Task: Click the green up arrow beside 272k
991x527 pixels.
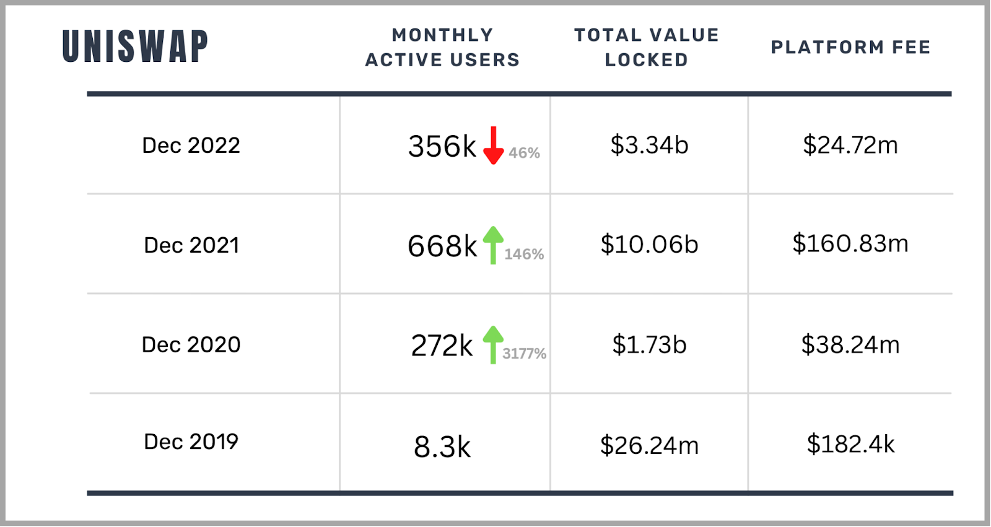Action: click(x=493, y=344)
